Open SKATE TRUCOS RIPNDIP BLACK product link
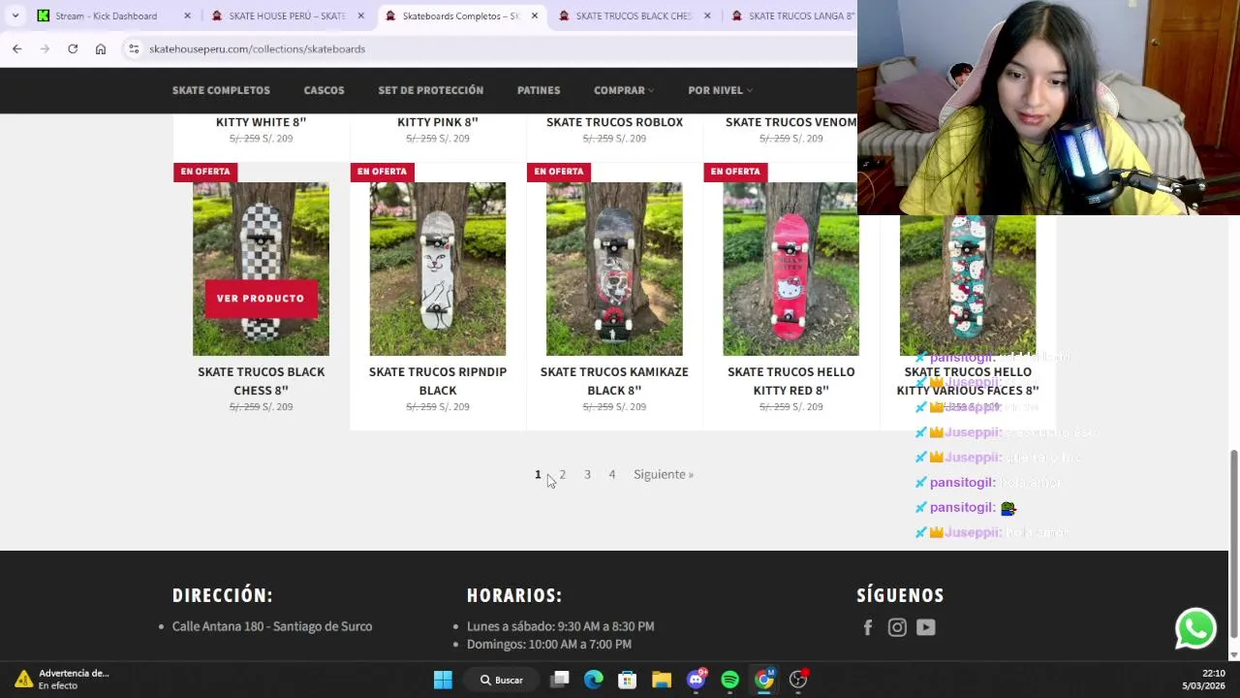Viewport: 1240px width, 698px height. [437, 381]
